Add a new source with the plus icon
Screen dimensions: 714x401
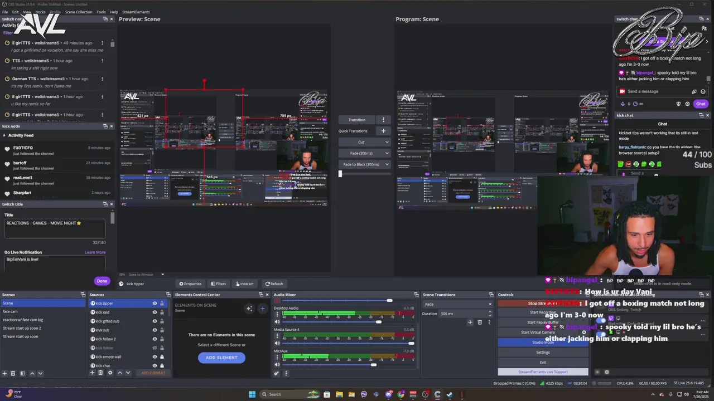(x=92, y=373)
